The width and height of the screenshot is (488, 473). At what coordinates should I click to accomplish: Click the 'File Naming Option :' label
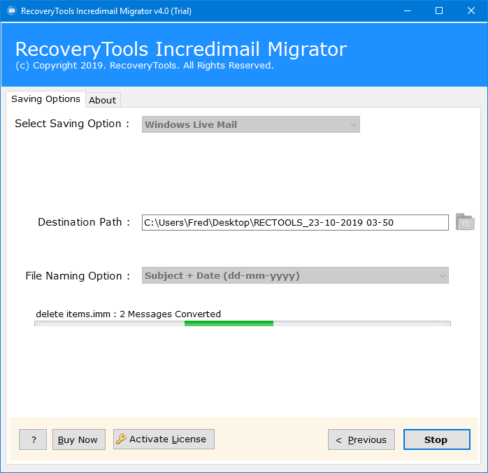[78, 276]
